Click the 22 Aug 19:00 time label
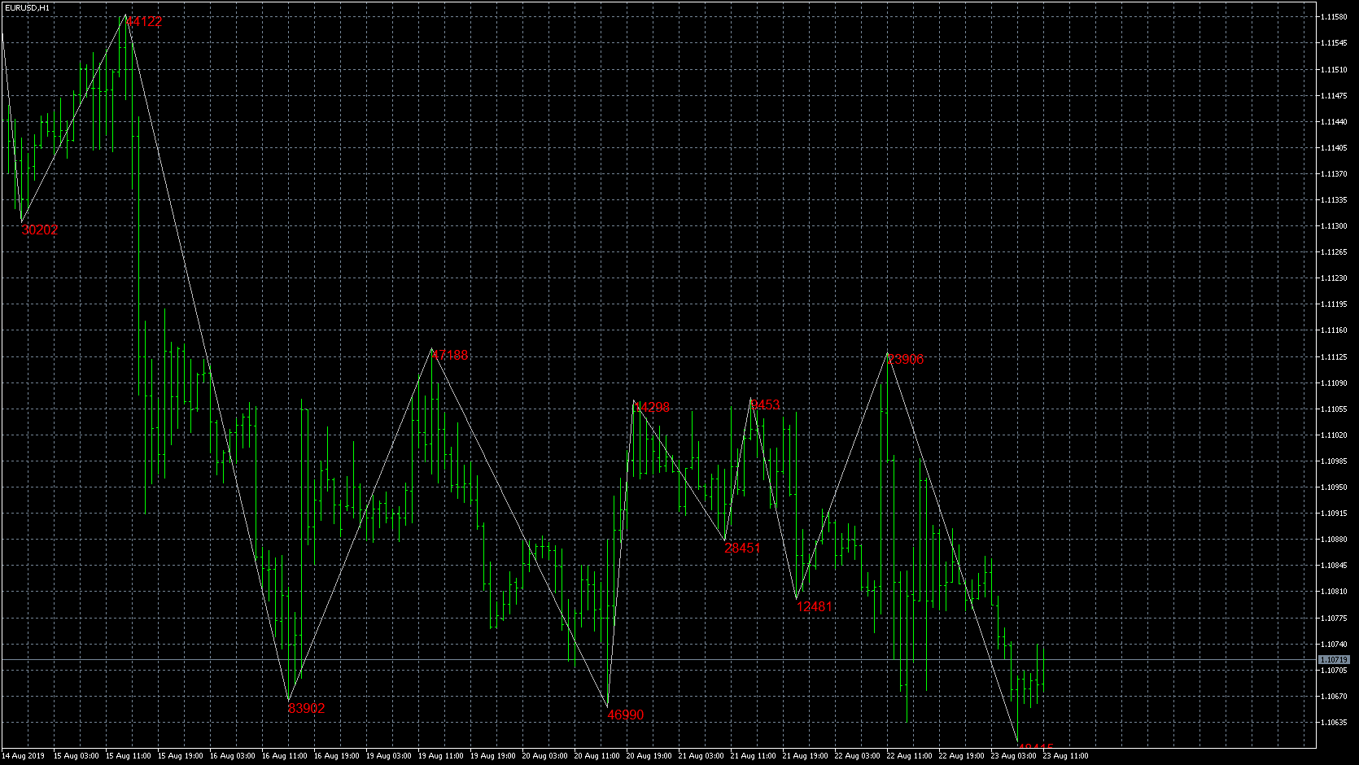Screen dimensions: 1359x765 (x=962, y=756)
